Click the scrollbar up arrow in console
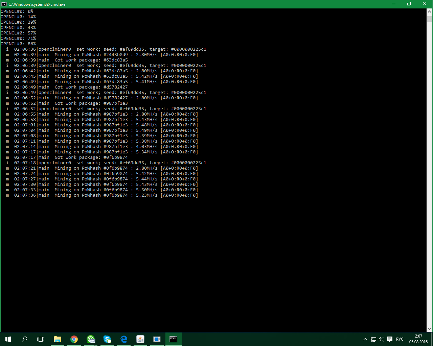Image resolution: width=433 pixels, height=346 pixels. (x=430, y=11)
